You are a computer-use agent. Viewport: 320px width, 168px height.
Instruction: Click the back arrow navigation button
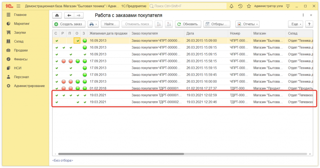[69, 15]
